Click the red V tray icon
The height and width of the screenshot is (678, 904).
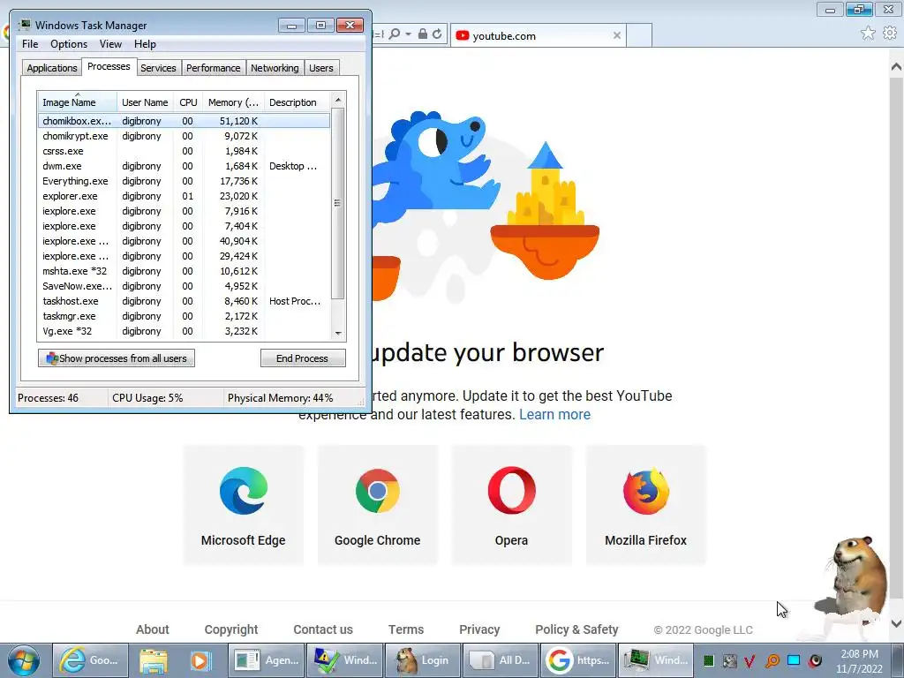coord(750,660)
